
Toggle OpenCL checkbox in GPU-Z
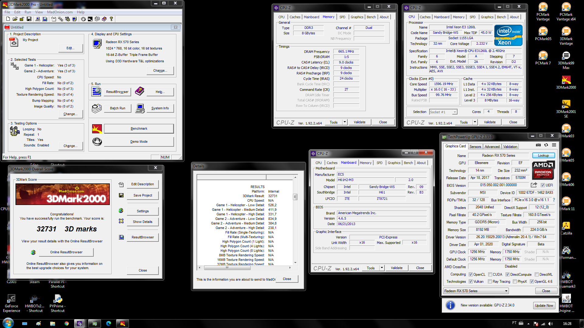point(471,275)
